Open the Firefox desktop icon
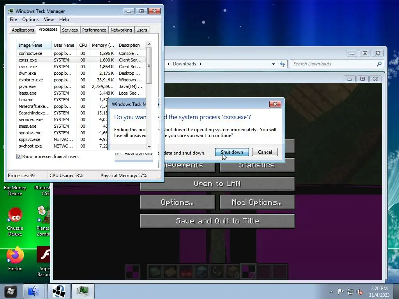Image resolution: width=399 pixels, height=299 pixels. [15, 259]
